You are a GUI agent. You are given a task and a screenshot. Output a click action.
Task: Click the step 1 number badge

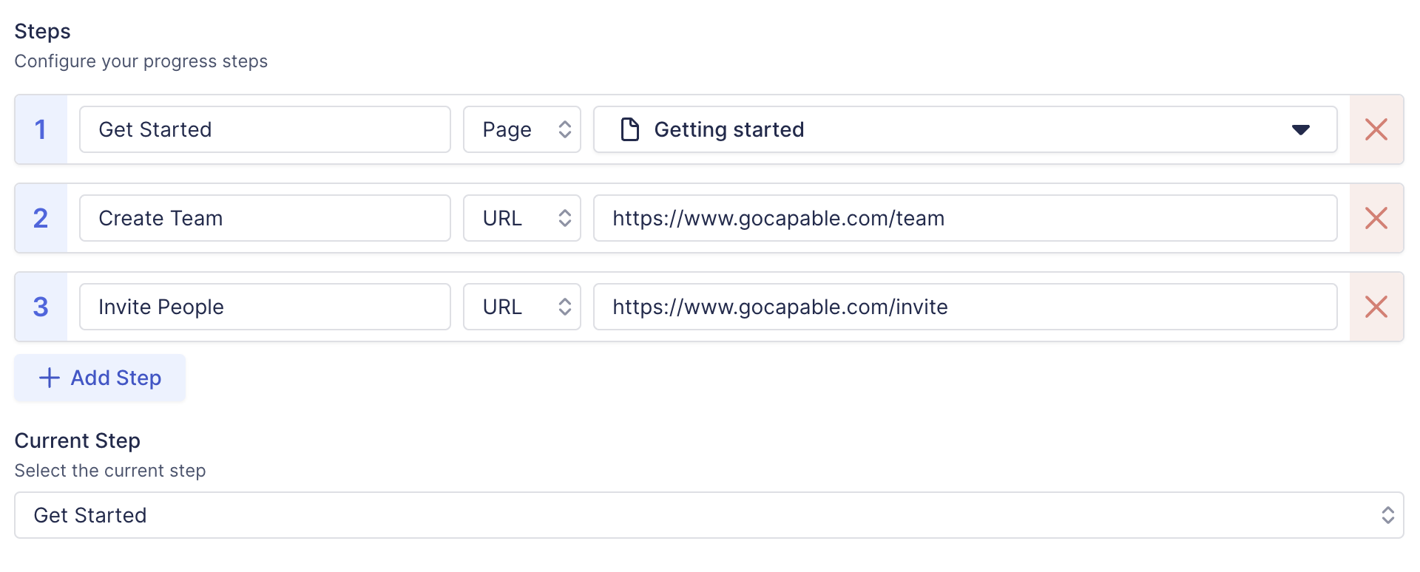[x=41, y=129]
